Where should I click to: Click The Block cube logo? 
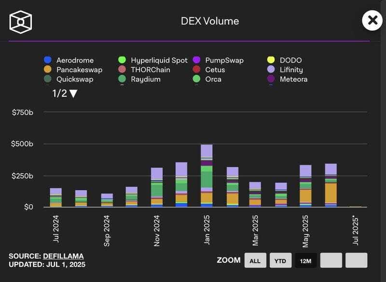click(x=21, y=22)
